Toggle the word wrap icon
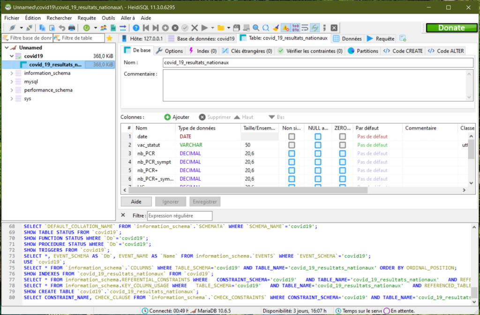 pyautogui.click(x=305, y=28)
